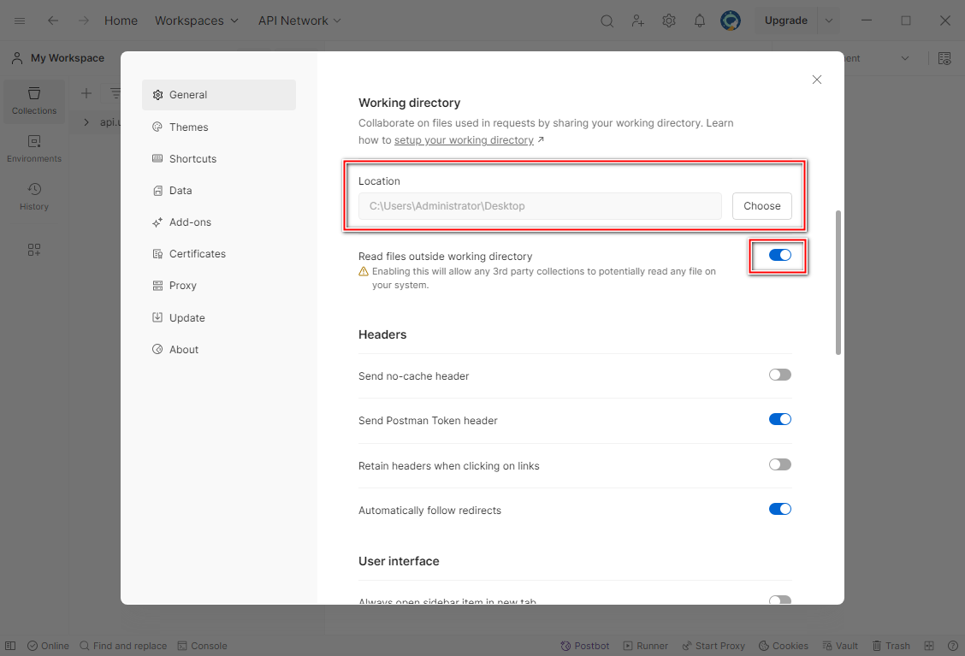Open the API Network dropdown
Image resolution: width=965 pixels, height=656 pixels.
click(x=299, y=21)
